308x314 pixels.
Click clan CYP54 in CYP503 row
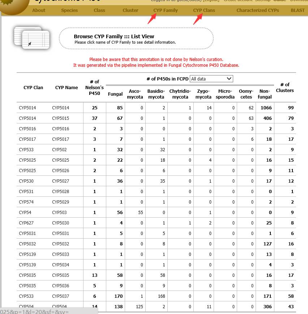tap(25, 213)
